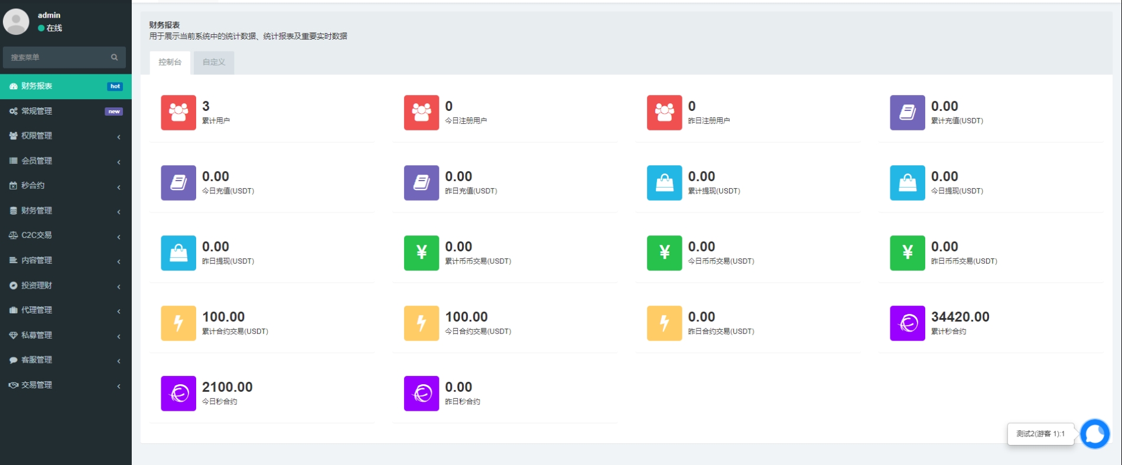1122x465 pixels.
Task: Expand the C2C交易 sidebar menu
Action: 65,235
